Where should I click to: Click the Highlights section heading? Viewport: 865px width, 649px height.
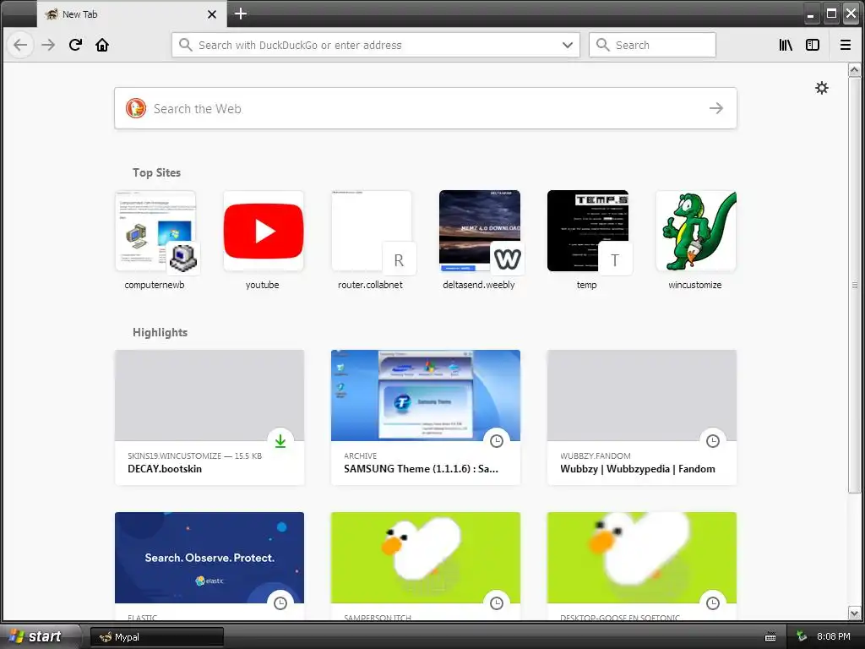(160, 332)
